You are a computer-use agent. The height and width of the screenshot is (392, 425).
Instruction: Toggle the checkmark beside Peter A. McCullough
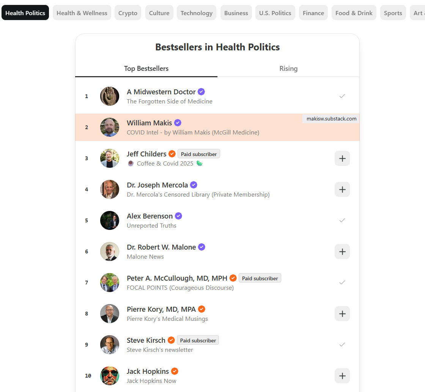coord(342,282)
